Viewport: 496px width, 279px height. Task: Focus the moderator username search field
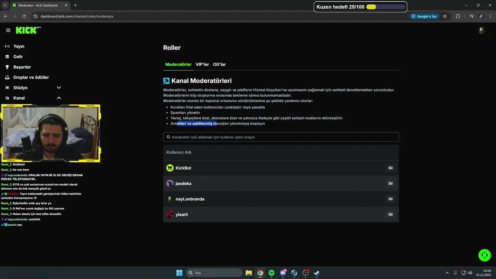[281, 137]
